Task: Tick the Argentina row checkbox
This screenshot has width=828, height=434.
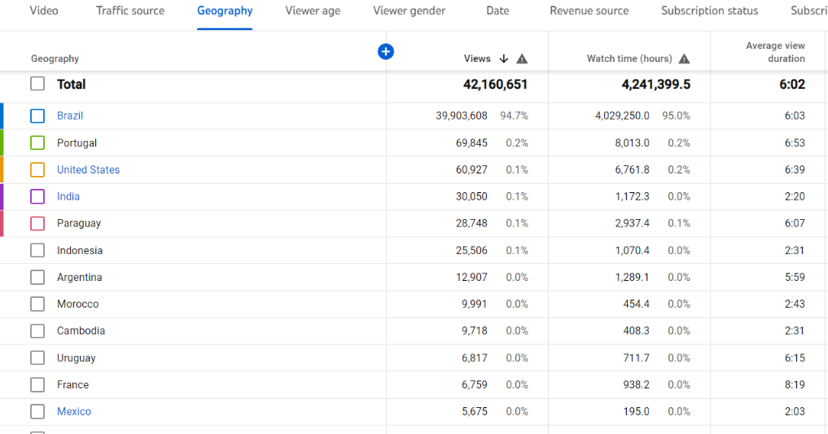Action: tap(37, 277)
